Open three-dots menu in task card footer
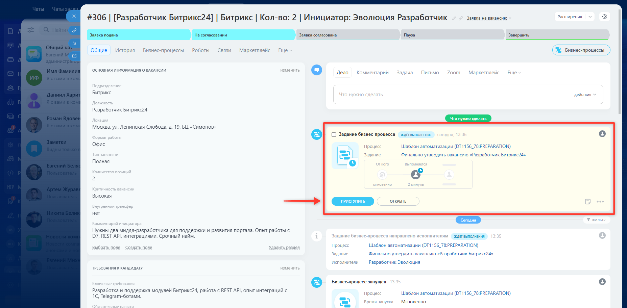The width and height of the screenshot is (627, 308). pyautogui.click(x=600, y=202)
